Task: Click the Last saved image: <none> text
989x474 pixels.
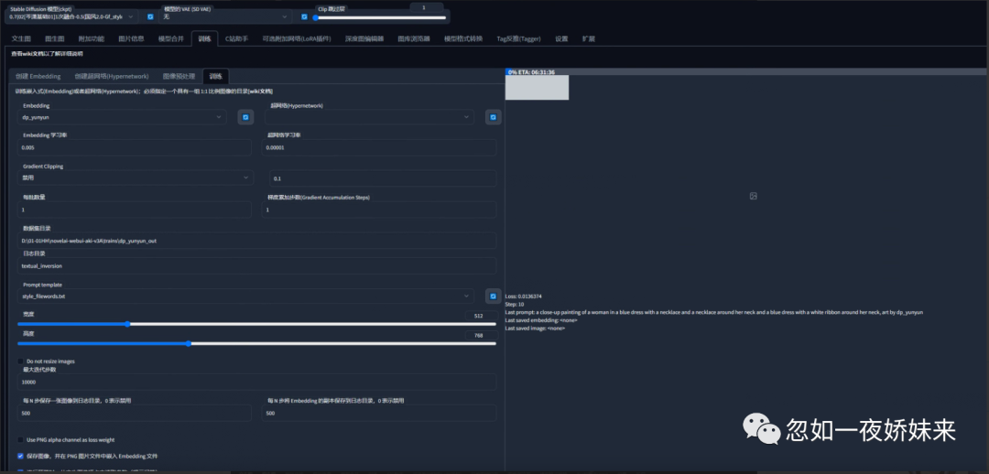Action: (535, 329)
